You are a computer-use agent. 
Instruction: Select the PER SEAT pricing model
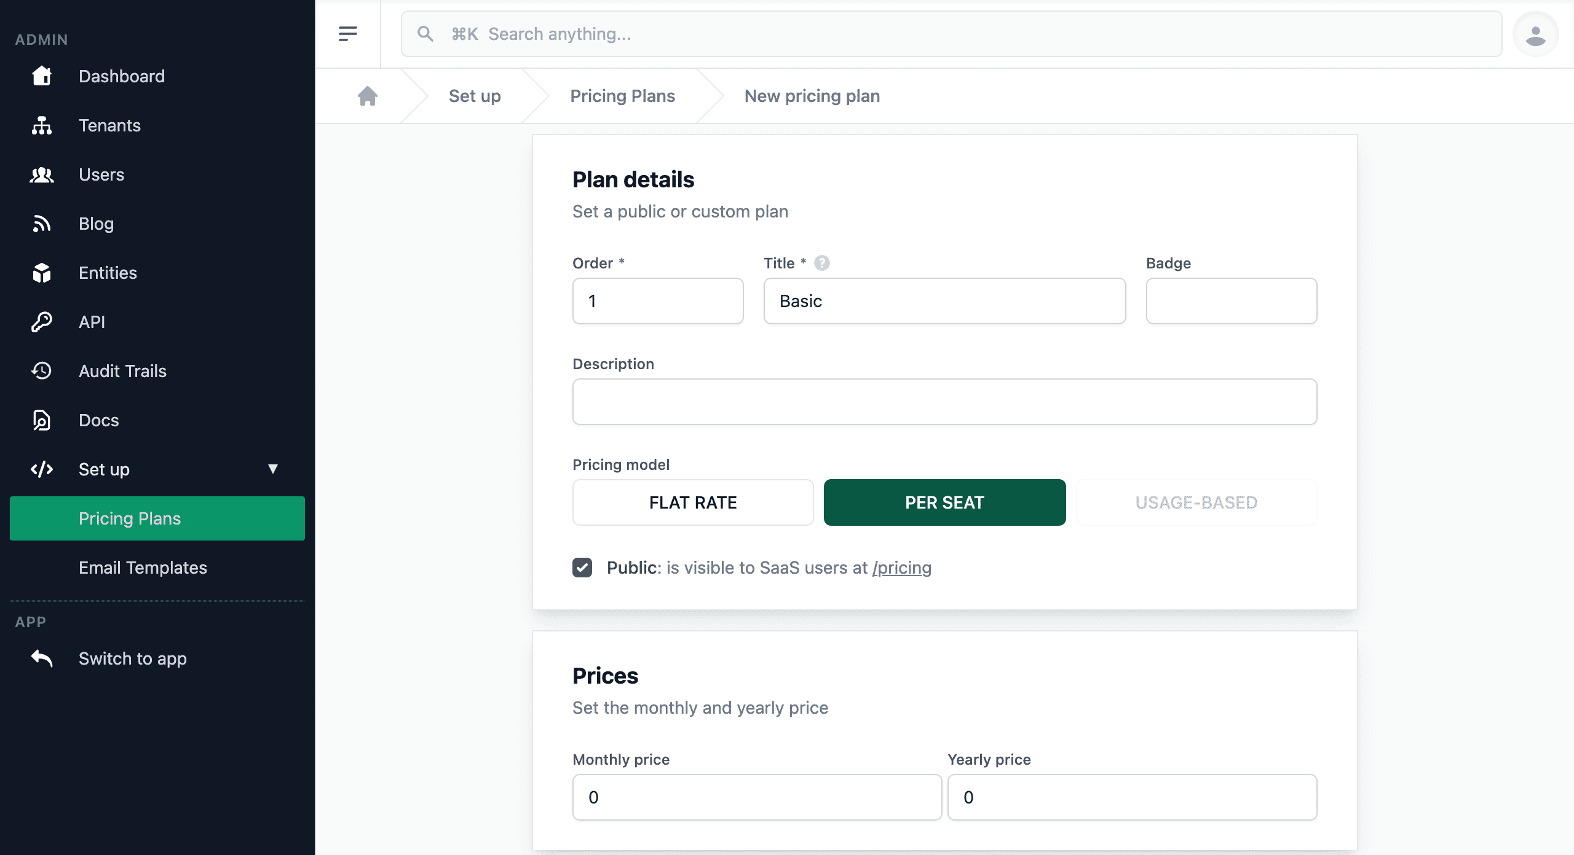tap(944, 502)
